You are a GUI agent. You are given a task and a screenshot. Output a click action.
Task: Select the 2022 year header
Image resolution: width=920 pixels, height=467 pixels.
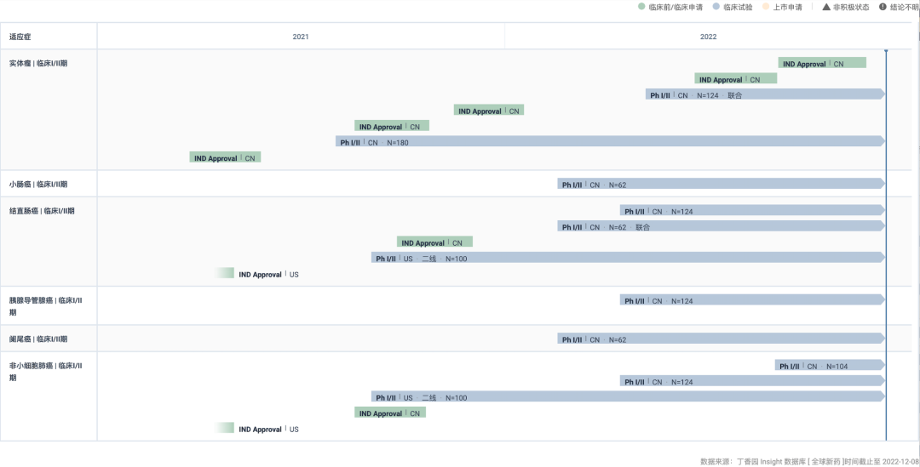708,37
